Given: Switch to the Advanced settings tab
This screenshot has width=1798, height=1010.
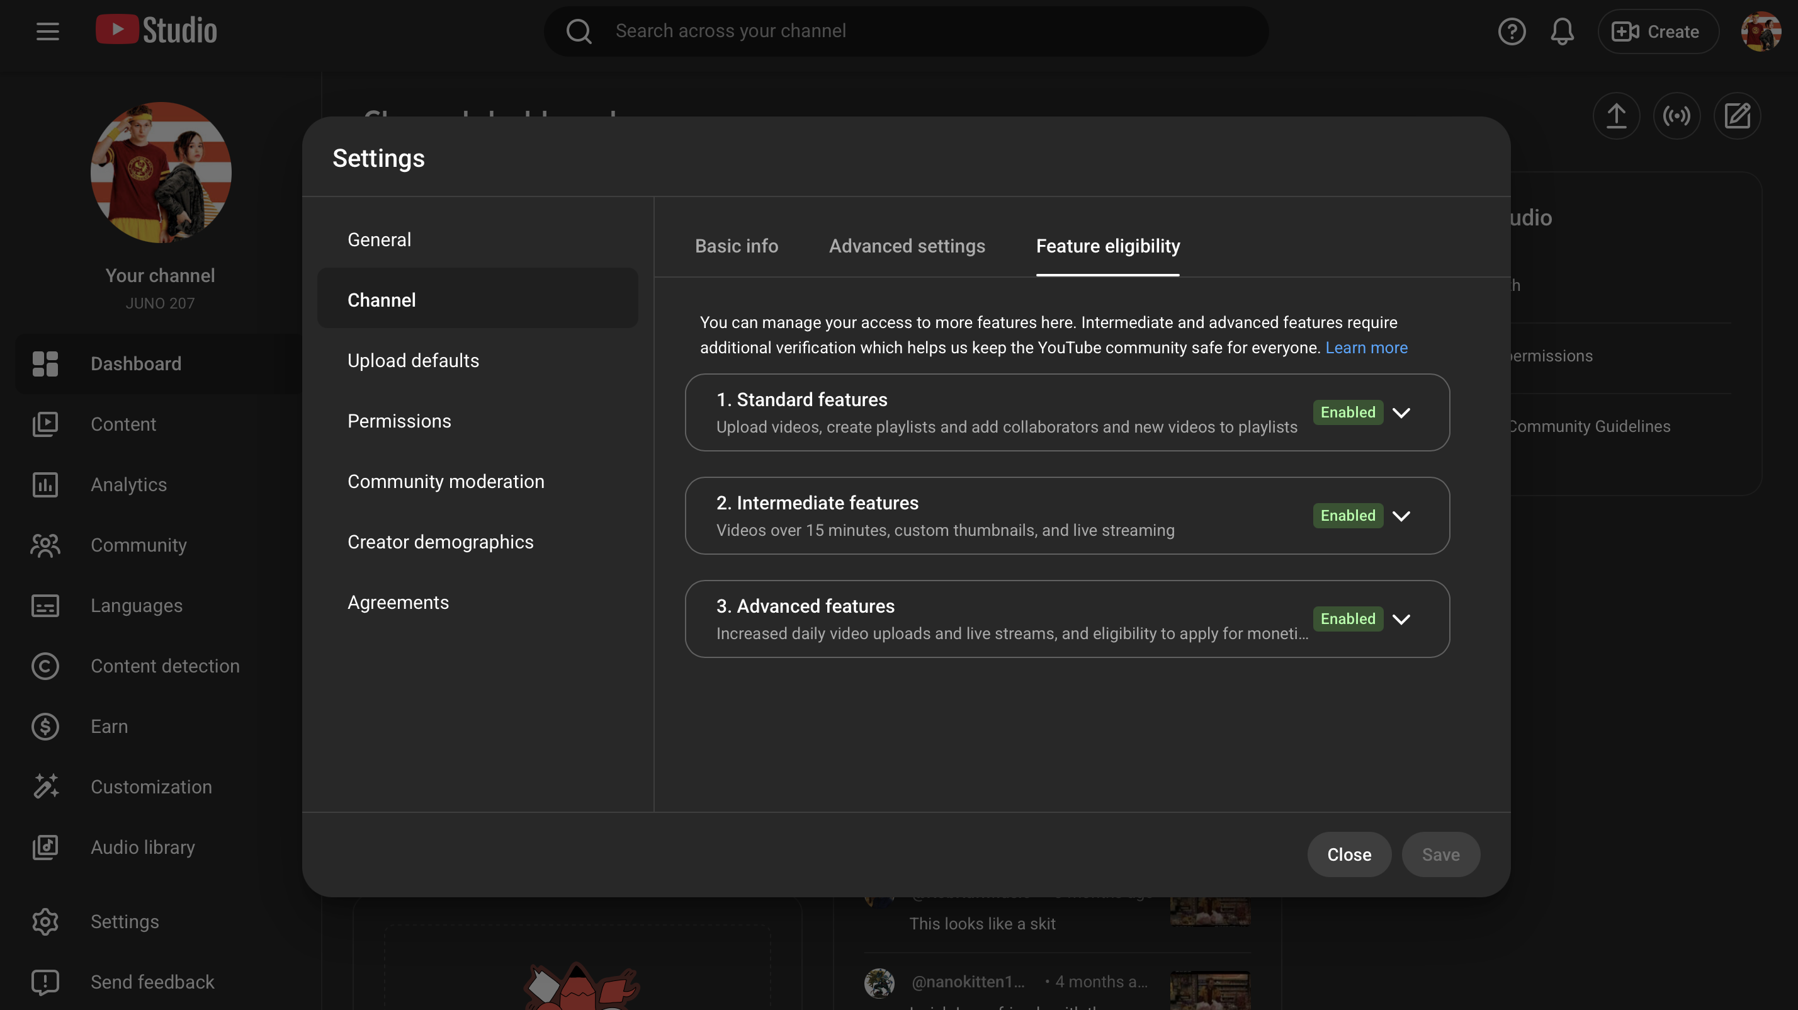Looking at the screenshot, I should click(907, 246).
